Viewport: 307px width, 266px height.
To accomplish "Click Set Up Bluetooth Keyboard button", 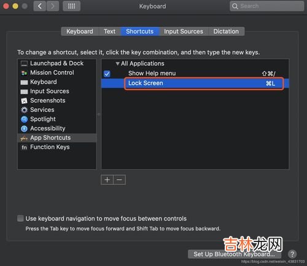I will [235, 254].
